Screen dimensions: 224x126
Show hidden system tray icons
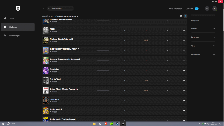[x=200, y=124]
